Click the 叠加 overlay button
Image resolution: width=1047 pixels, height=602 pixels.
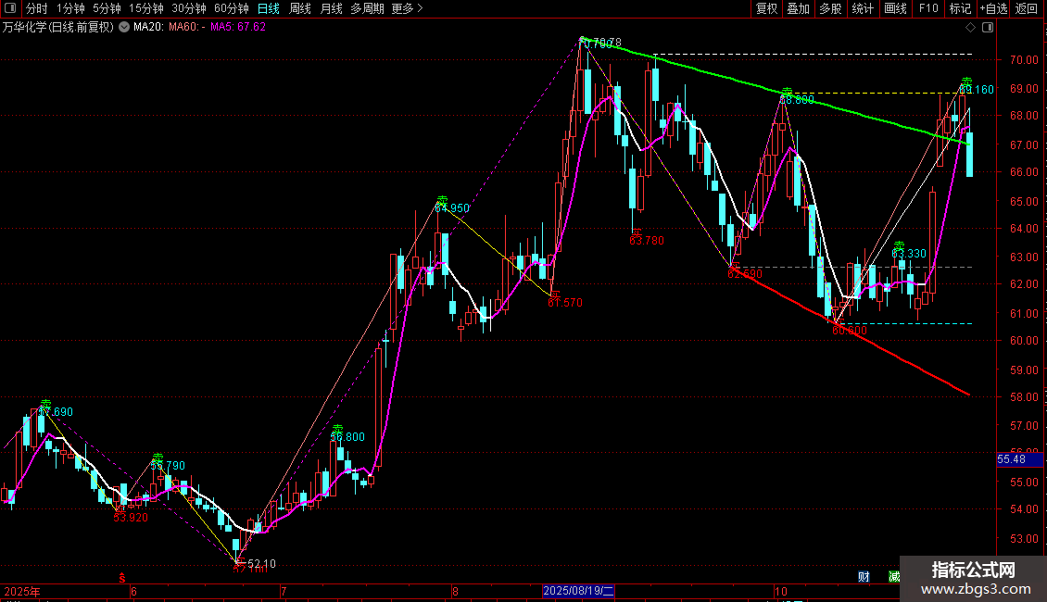click(x=798, y=8)
